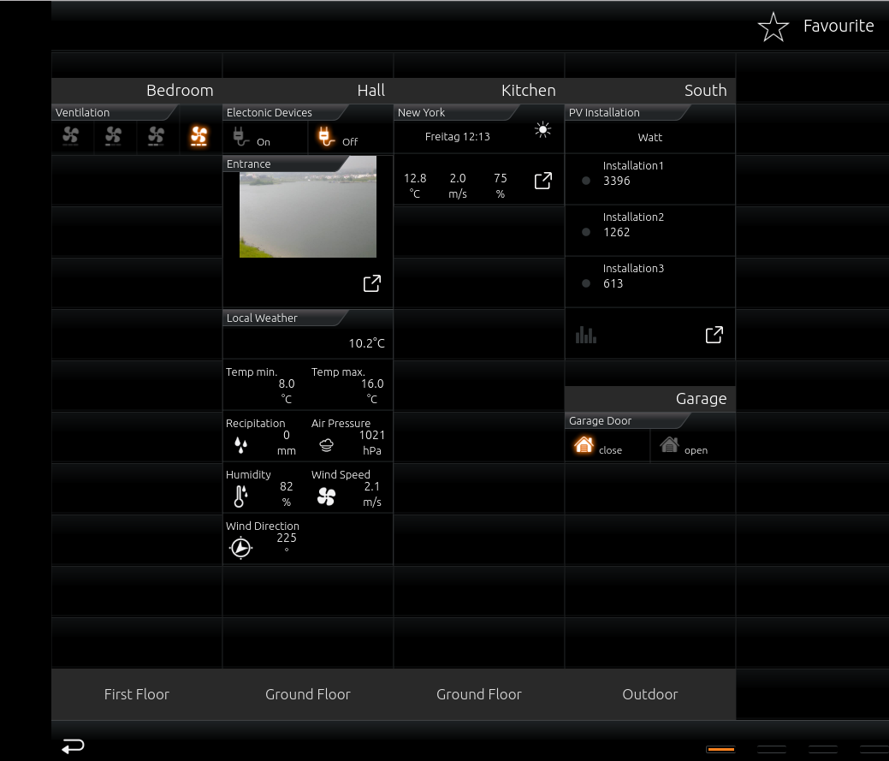The image size is (889, 761).
Task: Select the second page indicator
Action: tap(772, 750)
